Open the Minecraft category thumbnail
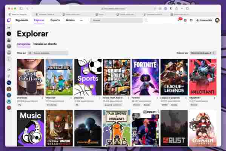Screen dimensions: 226x151 click(x=59, y=77)
